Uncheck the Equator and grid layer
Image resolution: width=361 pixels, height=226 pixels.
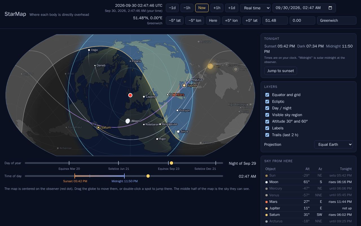point(267,95)
